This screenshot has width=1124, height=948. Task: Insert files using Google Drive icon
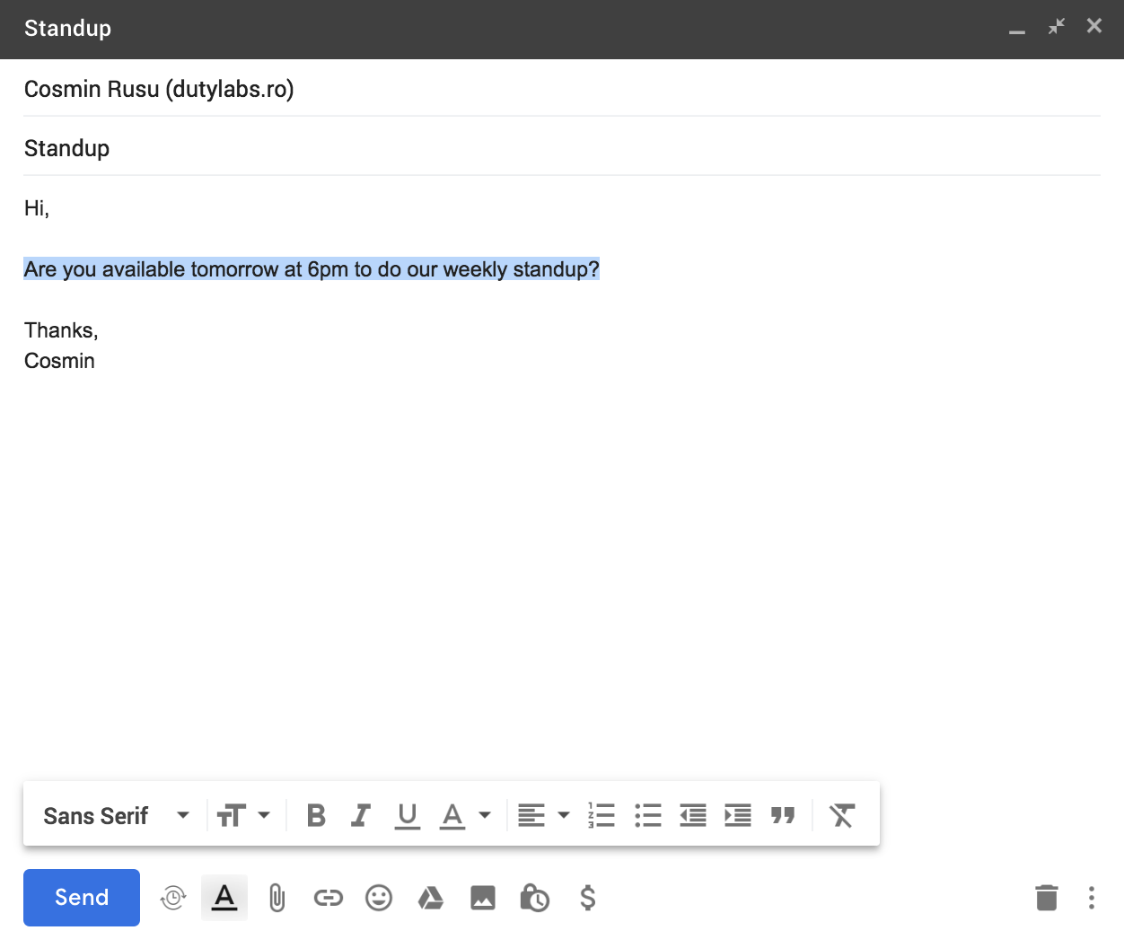pyautogui.click(x=431, y=897)
